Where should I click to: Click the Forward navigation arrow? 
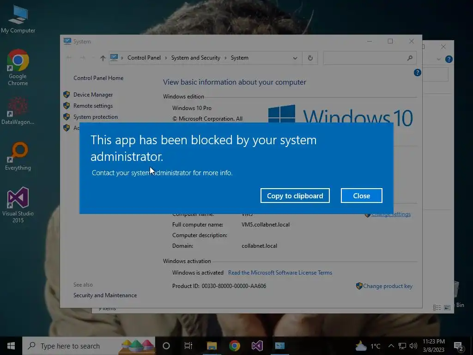click(x=83, y=58)
